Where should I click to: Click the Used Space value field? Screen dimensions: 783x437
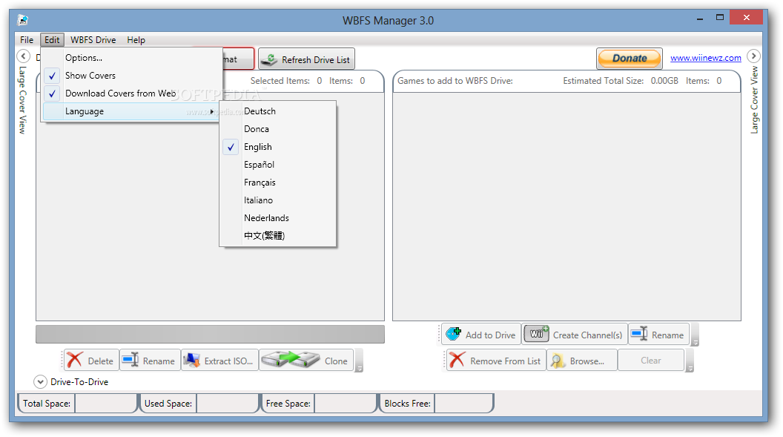pyautogui.click(x=227, y=404)
